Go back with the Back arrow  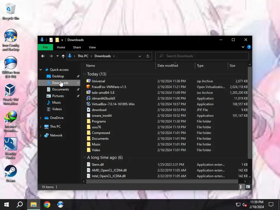43,56
